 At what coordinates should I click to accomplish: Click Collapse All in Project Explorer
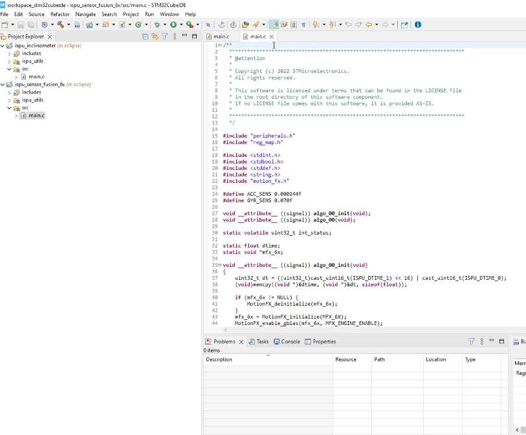tap(146, 37)
